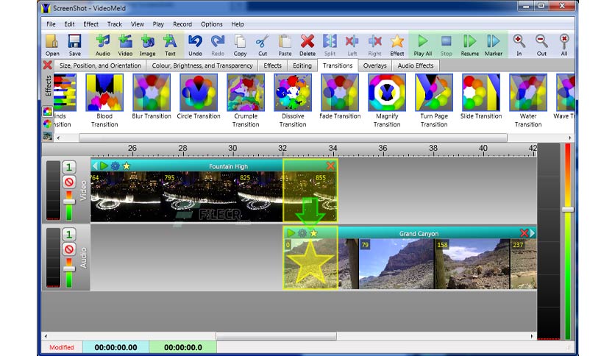This screenshot has width=615, height=356.
Task: Mute the Audio track
Action: pos(69,249)
